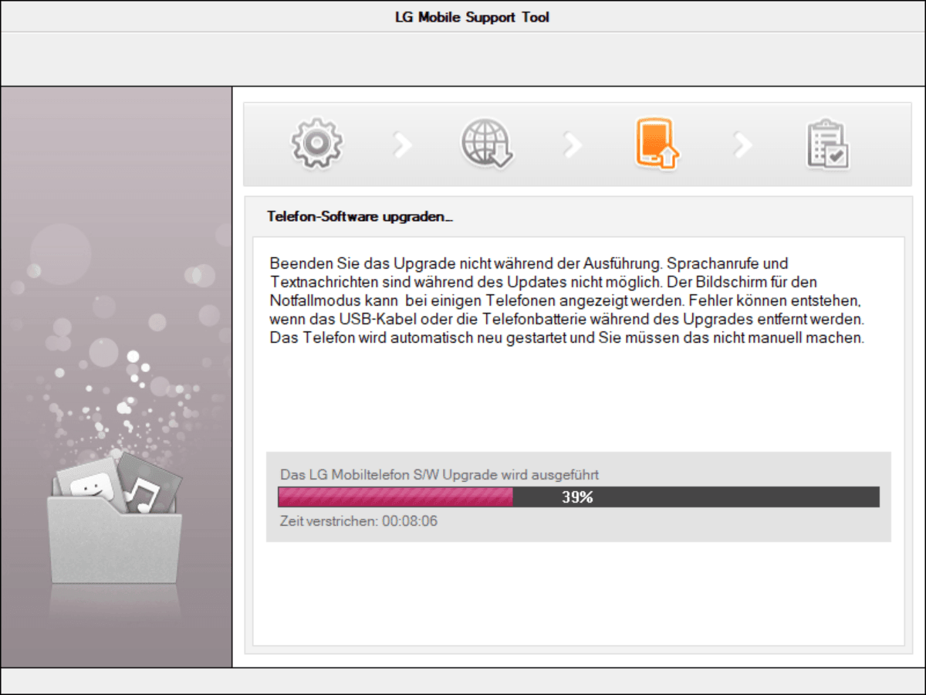Image resolution: width=926 pixels, height=695 pixels.
Task: Click the clipboard checklist step icon
Action: pyautogui.click(x=827, y=144)
